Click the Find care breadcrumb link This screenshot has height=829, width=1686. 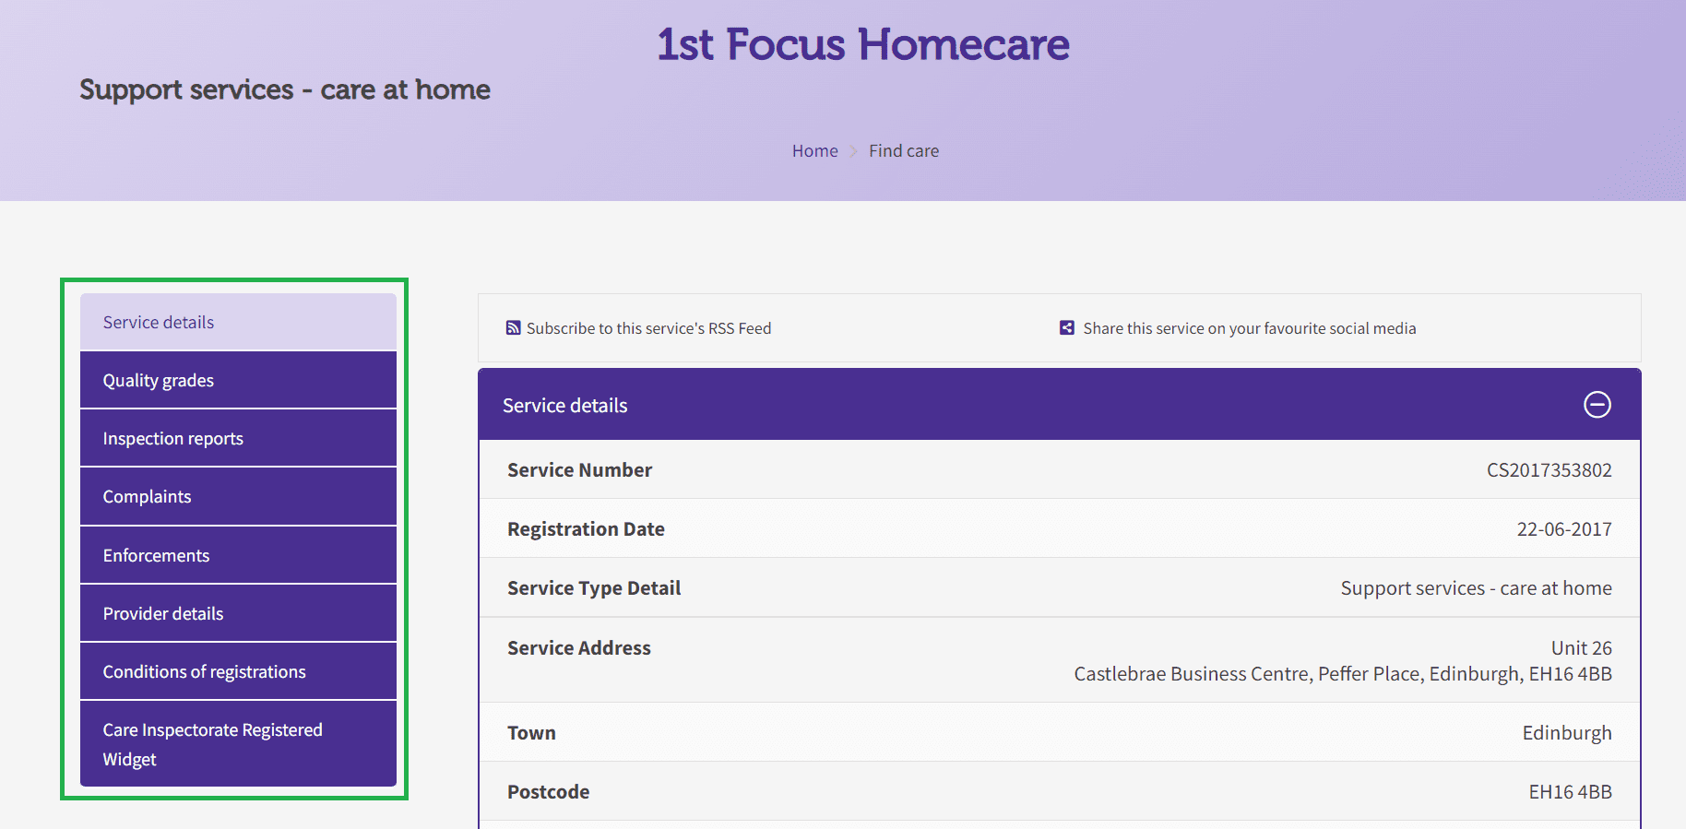tap(904, 150)
